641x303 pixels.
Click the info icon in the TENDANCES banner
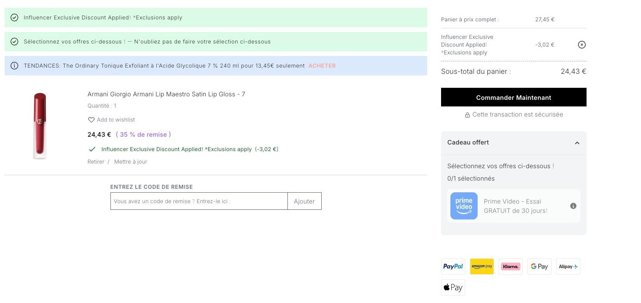point(14,66)
